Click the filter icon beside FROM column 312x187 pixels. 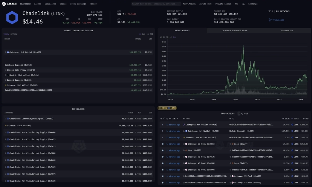pos(184,119)
